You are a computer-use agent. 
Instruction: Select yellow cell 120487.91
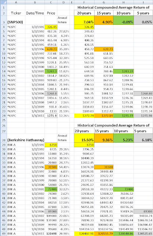click(84, 233)
